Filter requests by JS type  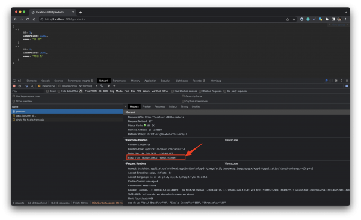click(100, 91)
